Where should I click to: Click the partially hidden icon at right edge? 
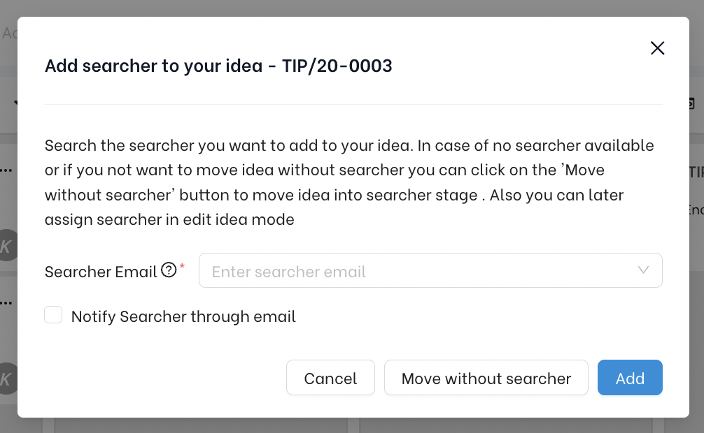[x=692, y=103]
